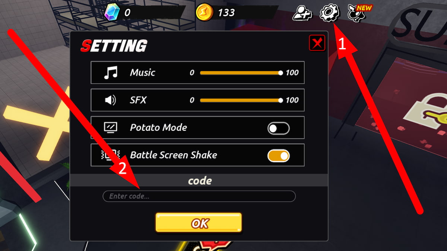Click the gold coin currency icon
The height and width of the screenshot is (251, 447).
pos(204,13)
